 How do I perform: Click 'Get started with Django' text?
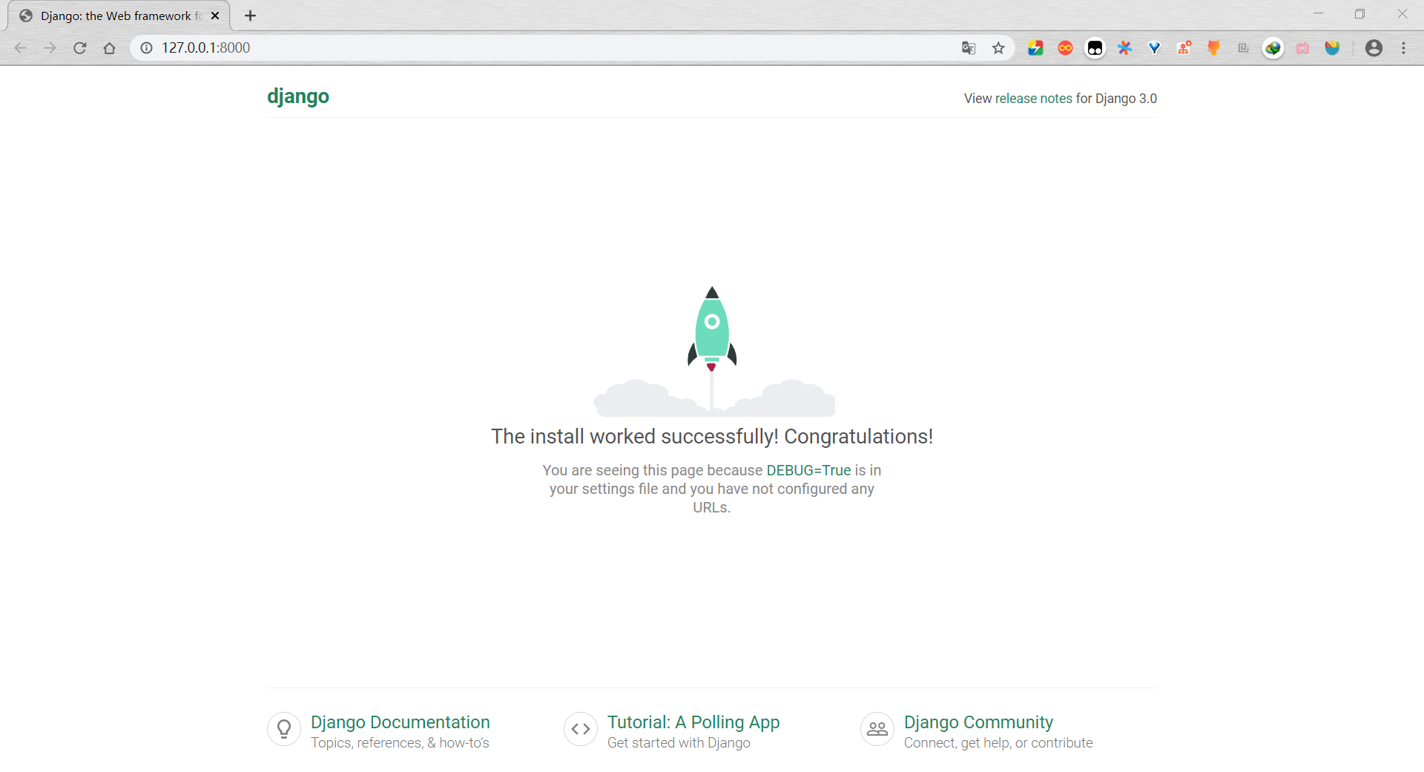click(679, 743)
